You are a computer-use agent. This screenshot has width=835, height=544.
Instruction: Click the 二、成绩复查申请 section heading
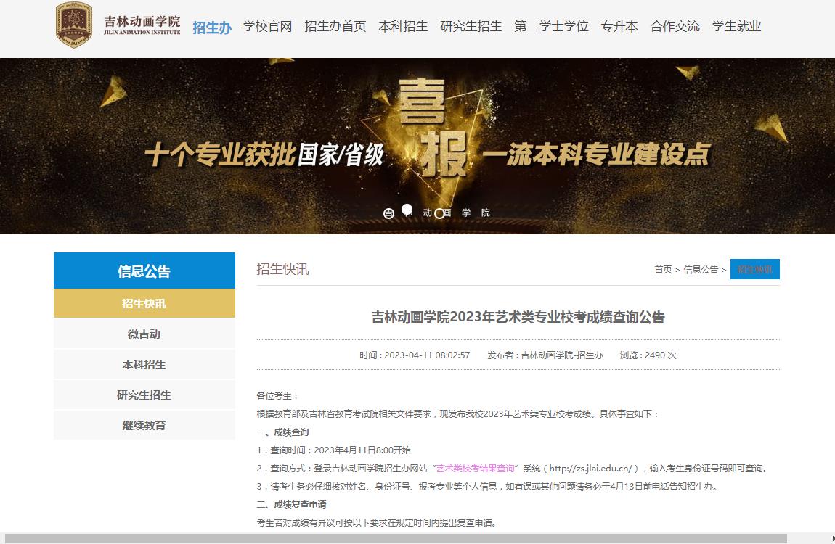click(x=291, y=504)
